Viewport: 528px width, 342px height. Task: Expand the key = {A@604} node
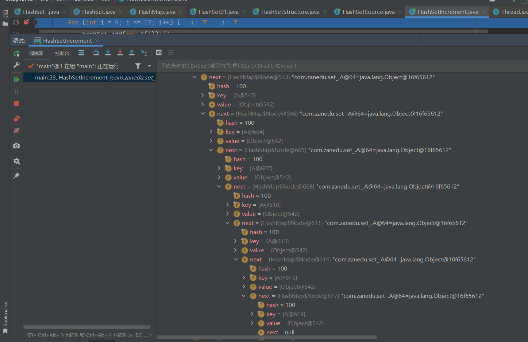click(211, 132)
